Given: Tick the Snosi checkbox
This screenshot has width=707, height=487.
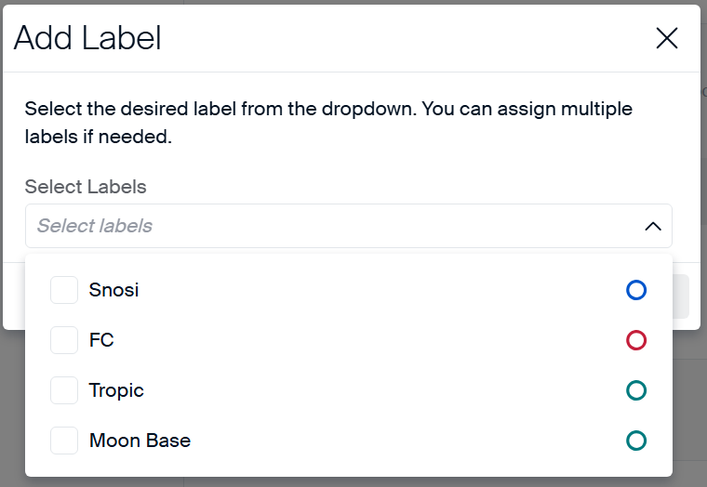Looking at the screenshot, I should [x=64, y=290].
